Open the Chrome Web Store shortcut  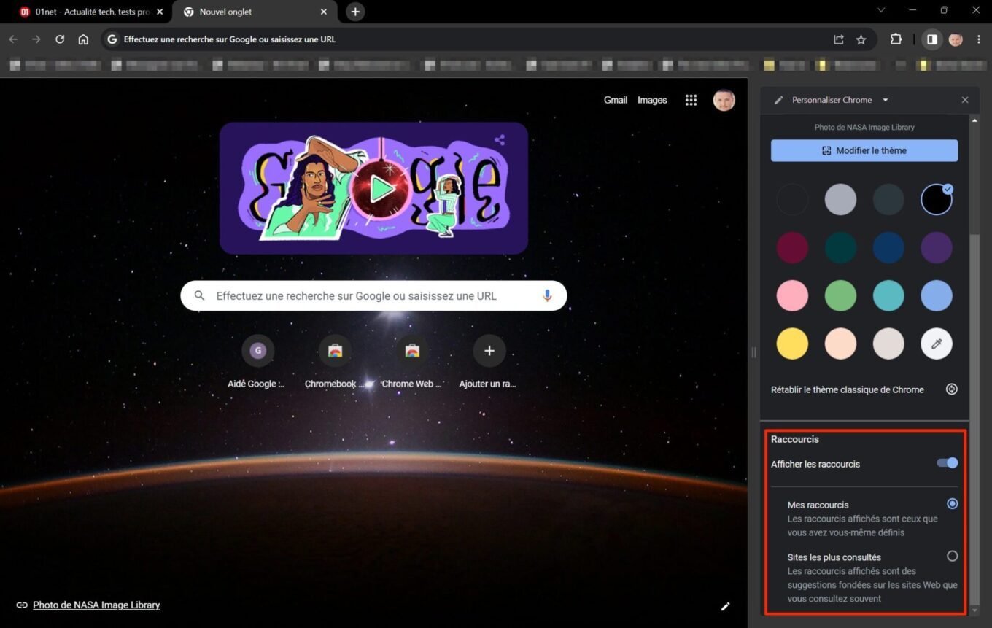click(411, 361)
